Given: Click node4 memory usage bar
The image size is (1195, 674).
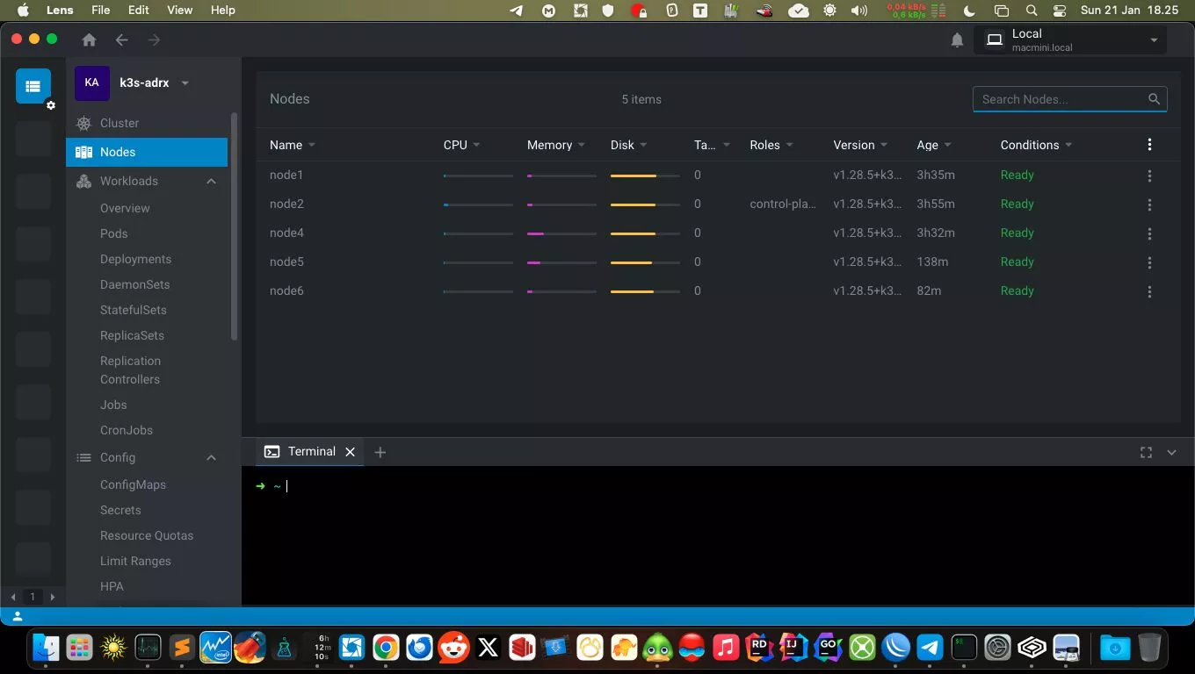Looking at the screenshot, I should pos(561,233).
